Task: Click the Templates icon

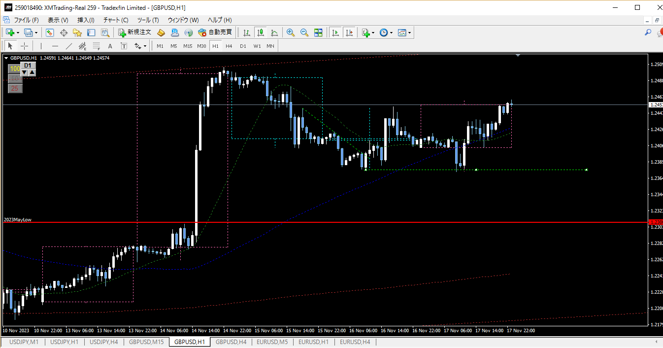Action: tap(402, 33)
